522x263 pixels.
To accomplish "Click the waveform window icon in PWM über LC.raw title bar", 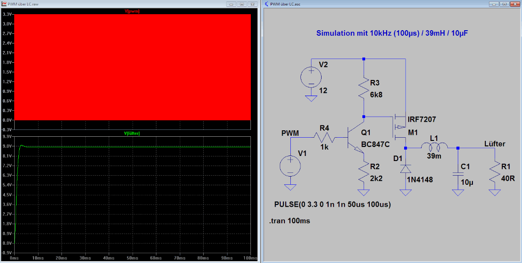I will (4, 4).
